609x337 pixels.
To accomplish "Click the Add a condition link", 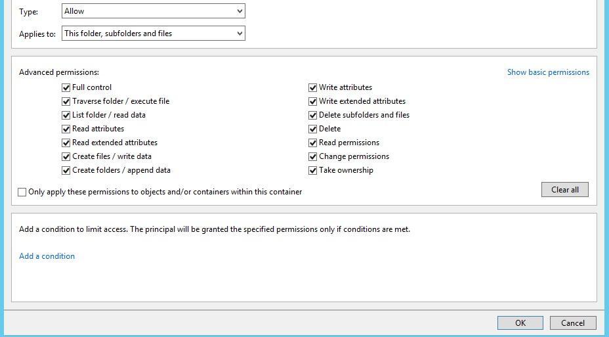I will coord(47,256).
